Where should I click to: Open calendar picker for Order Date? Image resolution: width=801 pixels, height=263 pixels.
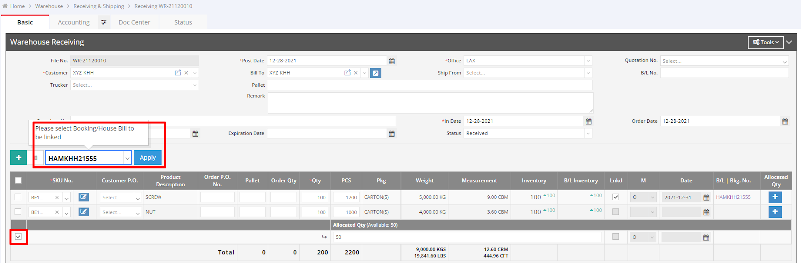click(x=785, y=121)
